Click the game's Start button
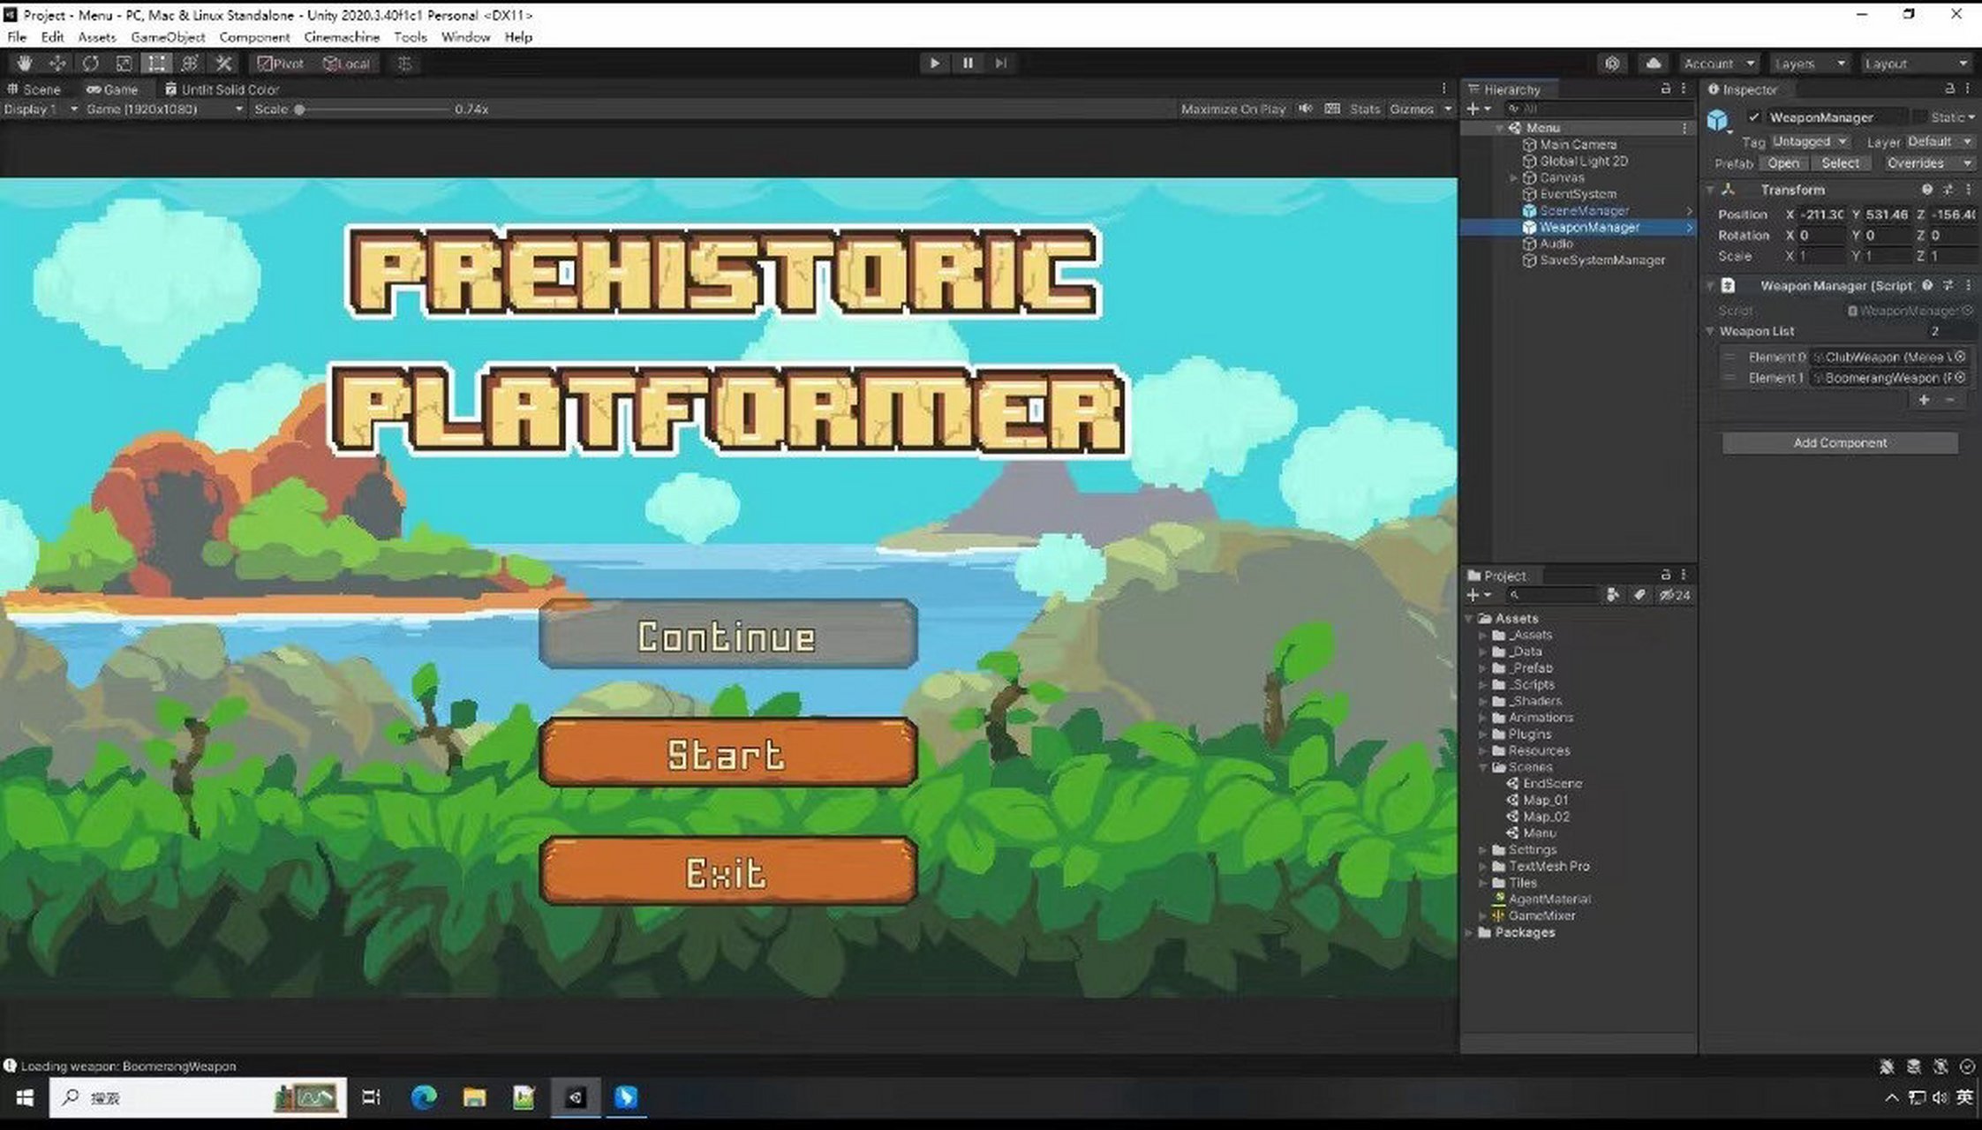The width and height of the screenshot is (1982, 1130). coord(727,753)
